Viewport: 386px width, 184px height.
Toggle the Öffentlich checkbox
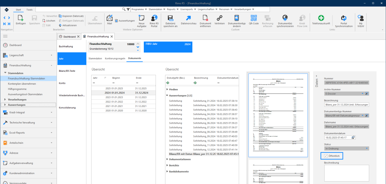[x=326, y=156]
